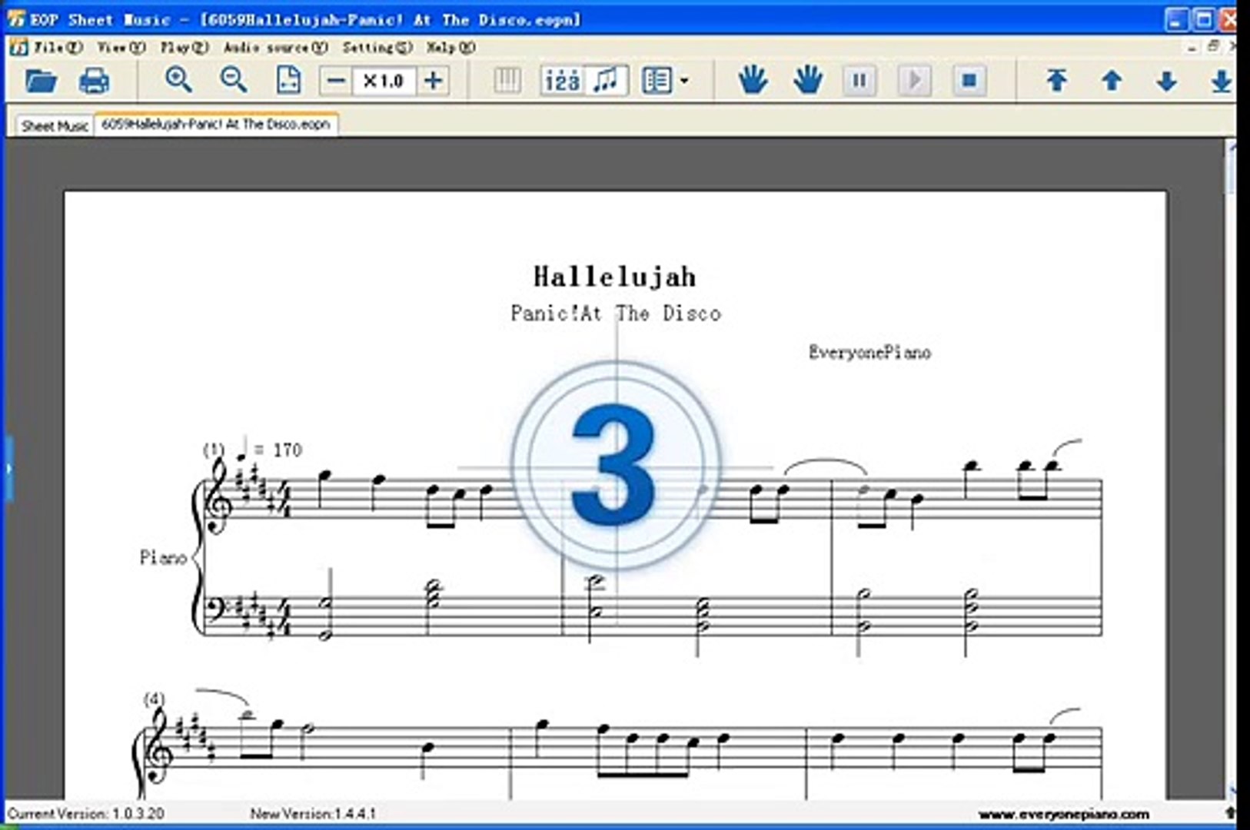The image size is (1250, 830).
Task: Expand the collapsed left side panel
Action: (x=8, y=469)
